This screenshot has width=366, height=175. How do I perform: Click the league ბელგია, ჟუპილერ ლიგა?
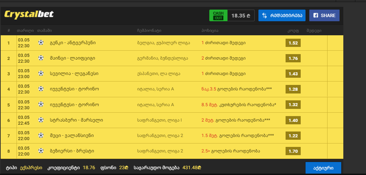[x=164, y=43]
